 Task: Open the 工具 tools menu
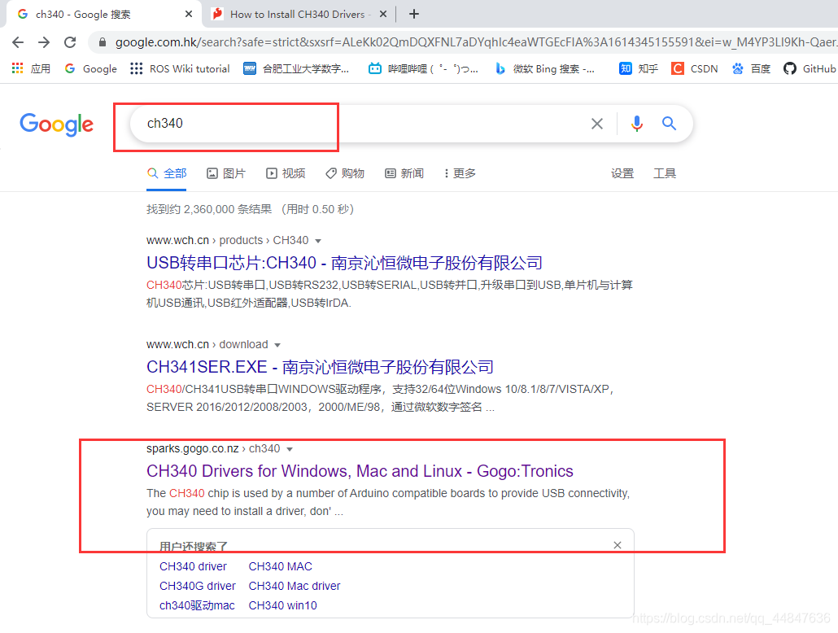point(665,173)
